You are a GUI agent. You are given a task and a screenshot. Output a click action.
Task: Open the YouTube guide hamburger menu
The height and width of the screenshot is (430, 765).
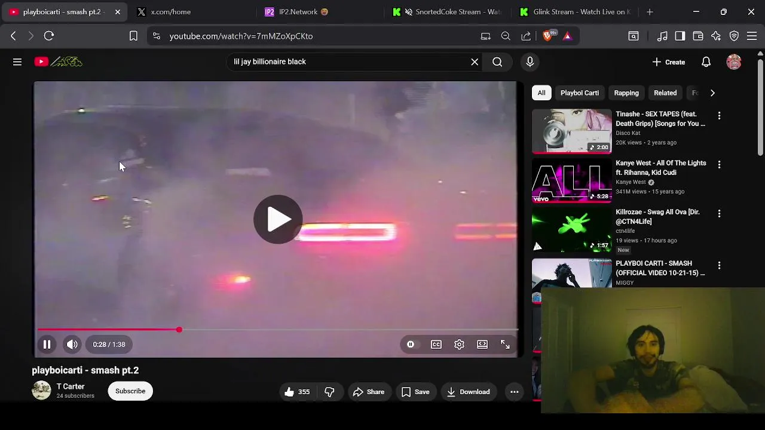(x=17, y=62)
